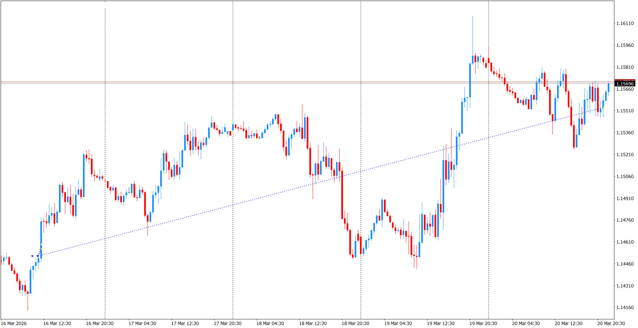638x328 pixels.
Task: Click the 18 Mar 20:30 time label
Action: pyautogui.click(x=355, y=323)
